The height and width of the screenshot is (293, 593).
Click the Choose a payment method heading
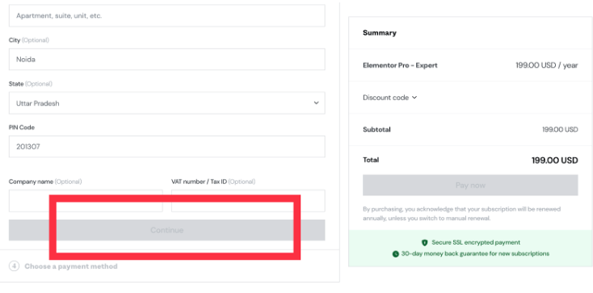[x=71, y=266]
